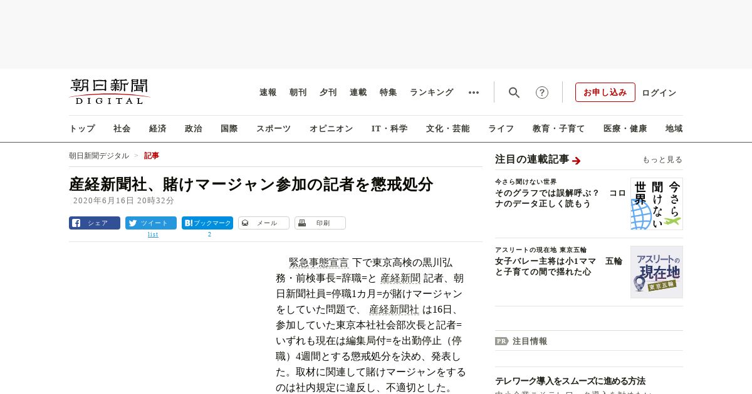Screen dimensions: 752x394
Task: Open そのグラフでは誤解呼ぶ？ article link
Action: click(560, 198)
